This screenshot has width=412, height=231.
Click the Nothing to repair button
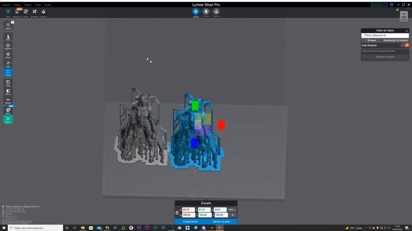point(385,57)
